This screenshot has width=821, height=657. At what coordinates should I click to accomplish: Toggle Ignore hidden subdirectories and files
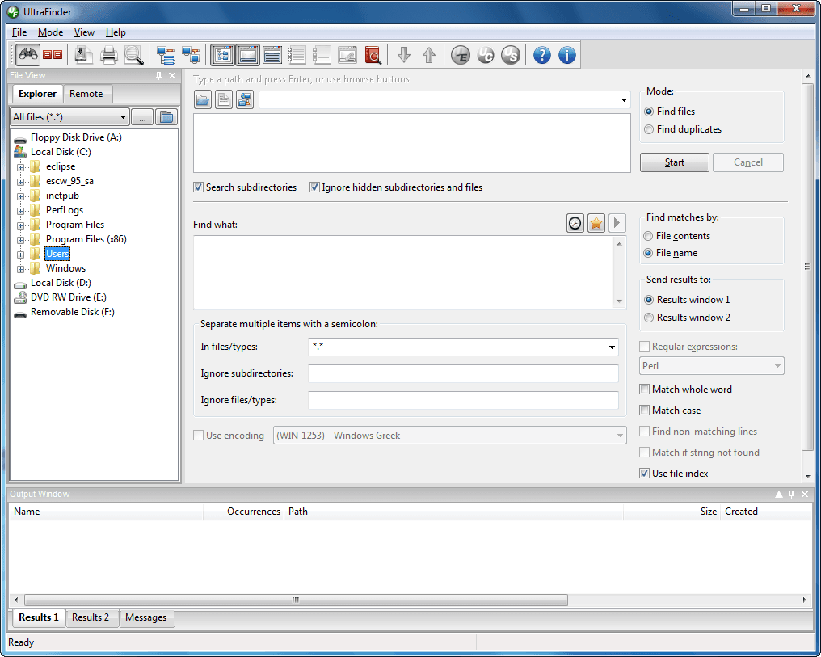click(x=314, y=187)
